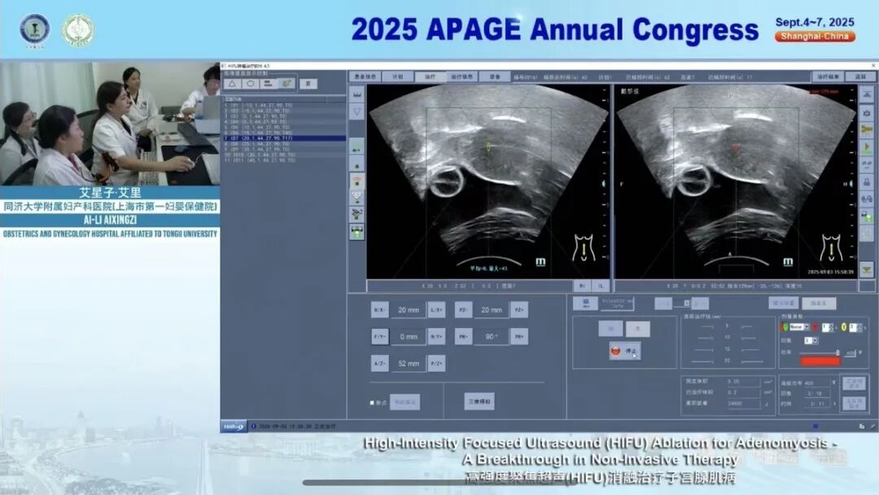Switch to the 患者信息 tab

(365, 74)
